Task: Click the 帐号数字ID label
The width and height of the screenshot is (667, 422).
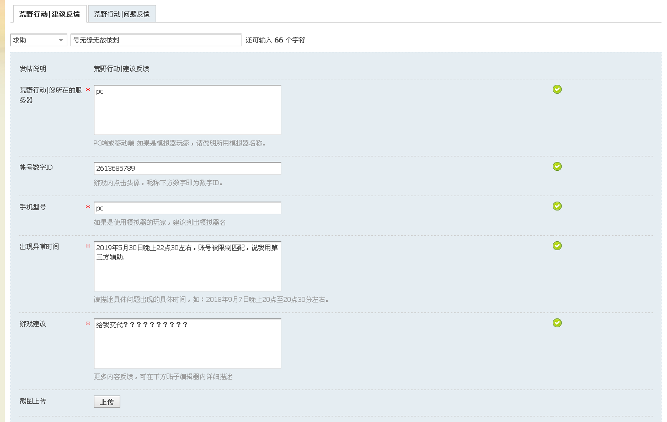Action: point(36,167)
